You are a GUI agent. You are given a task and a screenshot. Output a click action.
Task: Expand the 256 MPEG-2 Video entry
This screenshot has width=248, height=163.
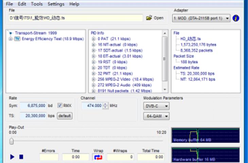point(93,79)
